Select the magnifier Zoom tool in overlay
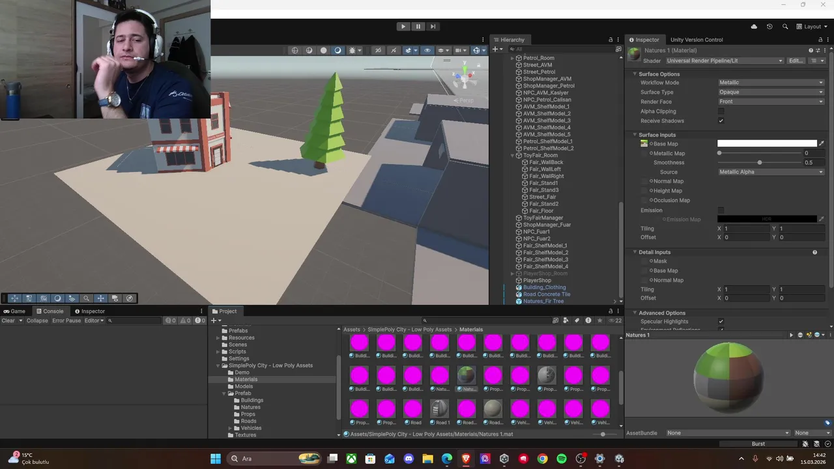The height and width of the screenshot is (469, 834). (x=86, y=298)
